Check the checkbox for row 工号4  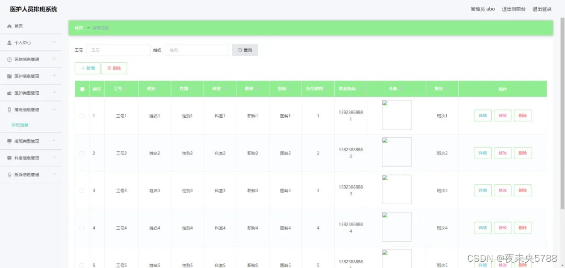coord(82,228)
